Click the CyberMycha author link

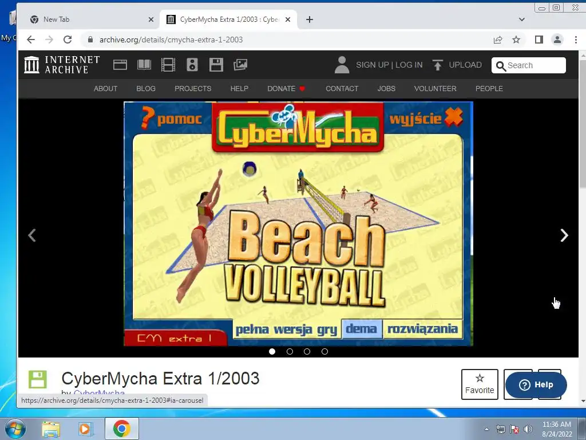click(x=99, y=393)
